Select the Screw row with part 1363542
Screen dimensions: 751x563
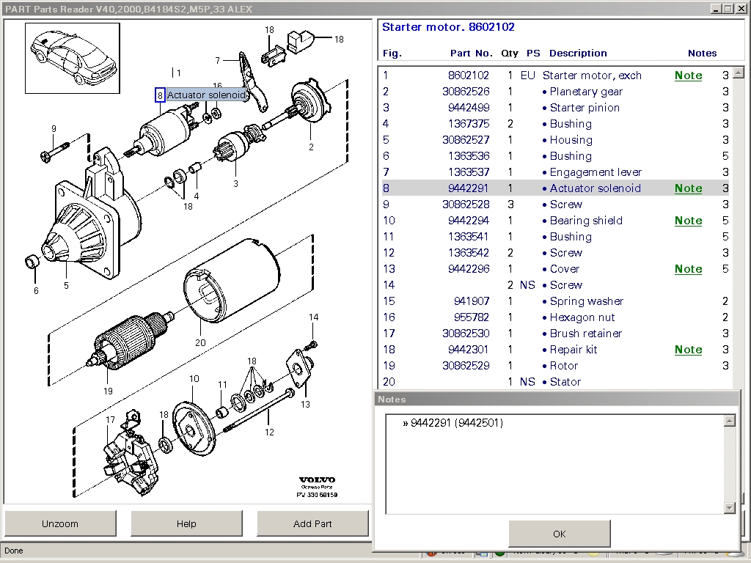[556, 253]
